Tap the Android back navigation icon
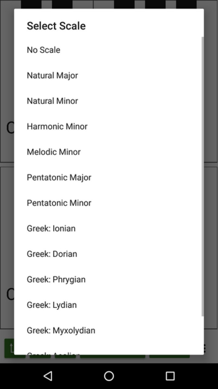This screenshot has width=218, height=389. pyautogui.click(x=48, y=376)
